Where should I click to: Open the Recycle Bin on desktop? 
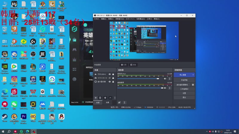pos(4,30)
